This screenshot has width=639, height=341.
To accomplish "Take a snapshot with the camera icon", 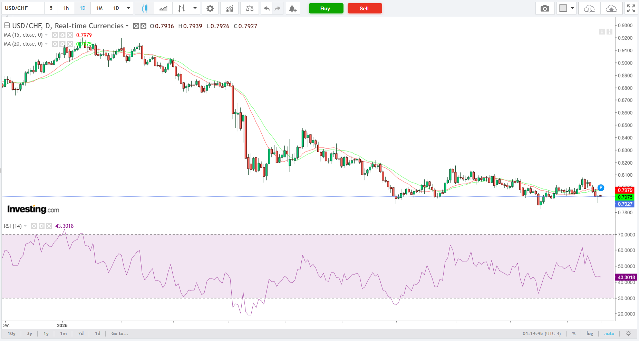I will click(545, 8).
